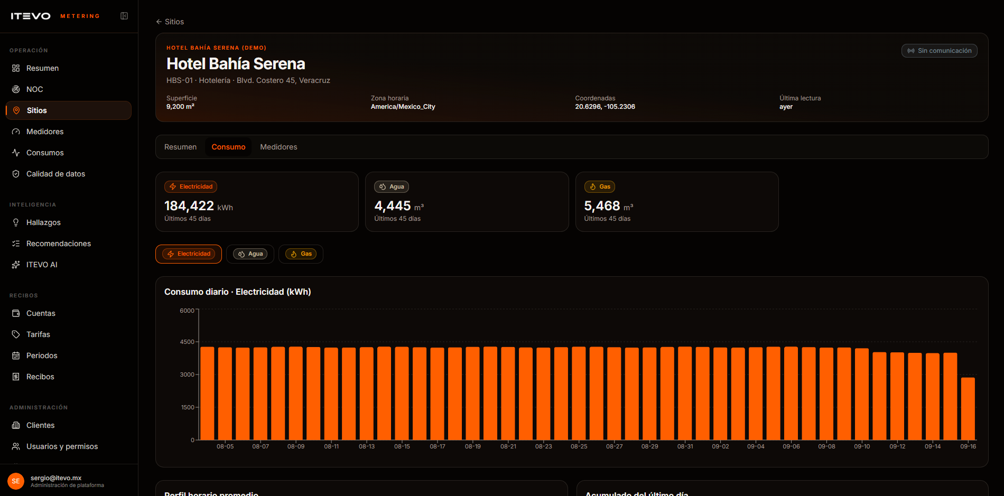Screen dimensions: 1004x496
Task: Click the 9,200 m² surface value
Action: 180,107
